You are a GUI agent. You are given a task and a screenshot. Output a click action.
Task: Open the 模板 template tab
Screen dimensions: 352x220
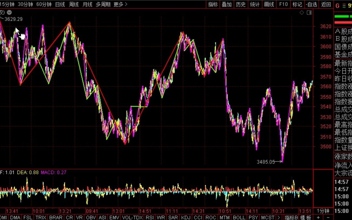coord(306,217)
